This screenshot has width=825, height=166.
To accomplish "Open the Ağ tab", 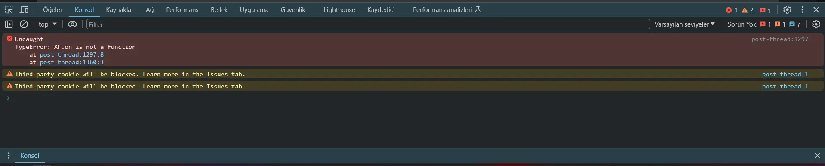I will 150,9.
